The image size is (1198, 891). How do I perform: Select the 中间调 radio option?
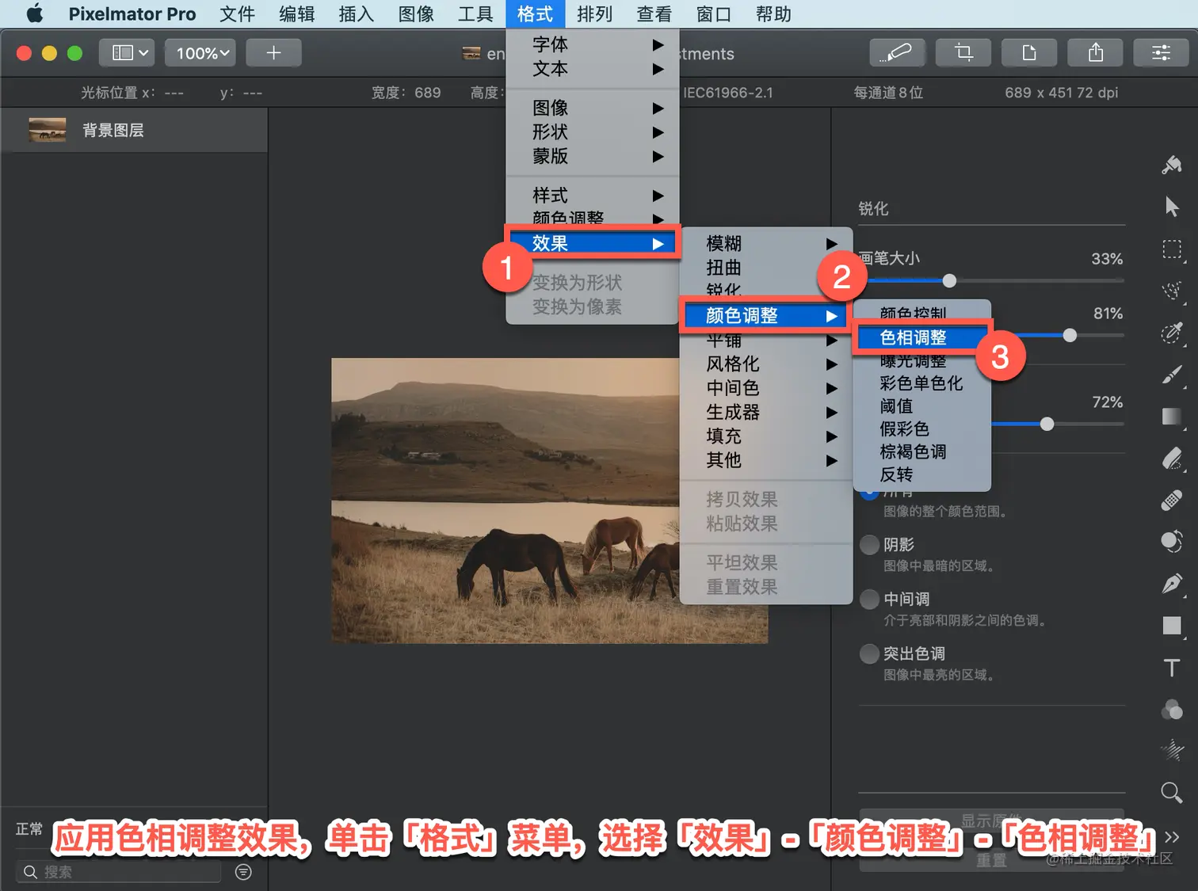tap(870, 600)
